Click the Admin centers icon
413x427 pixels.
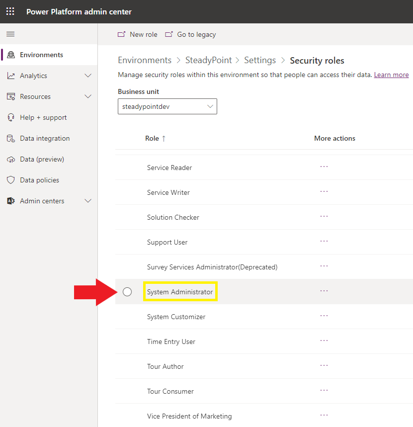11,201
